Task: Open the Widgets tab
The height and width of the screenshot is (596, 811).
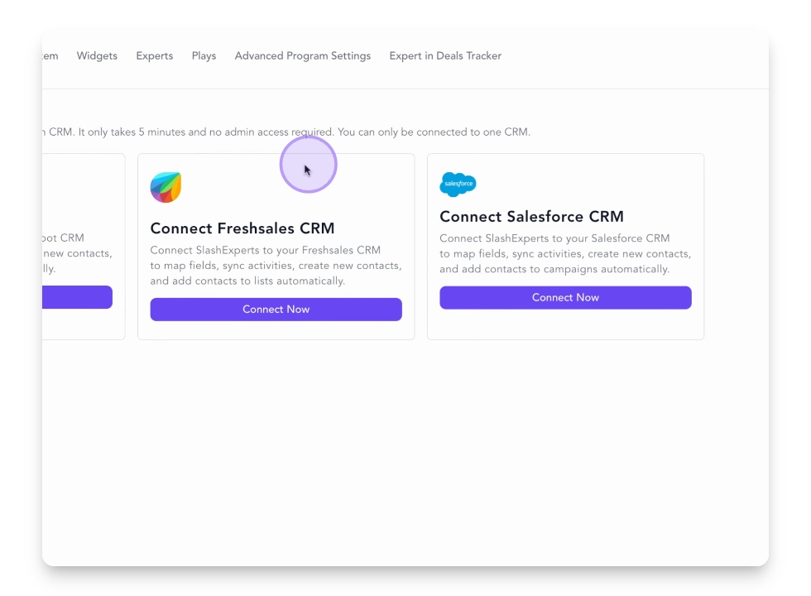Action: coord(97,56)
